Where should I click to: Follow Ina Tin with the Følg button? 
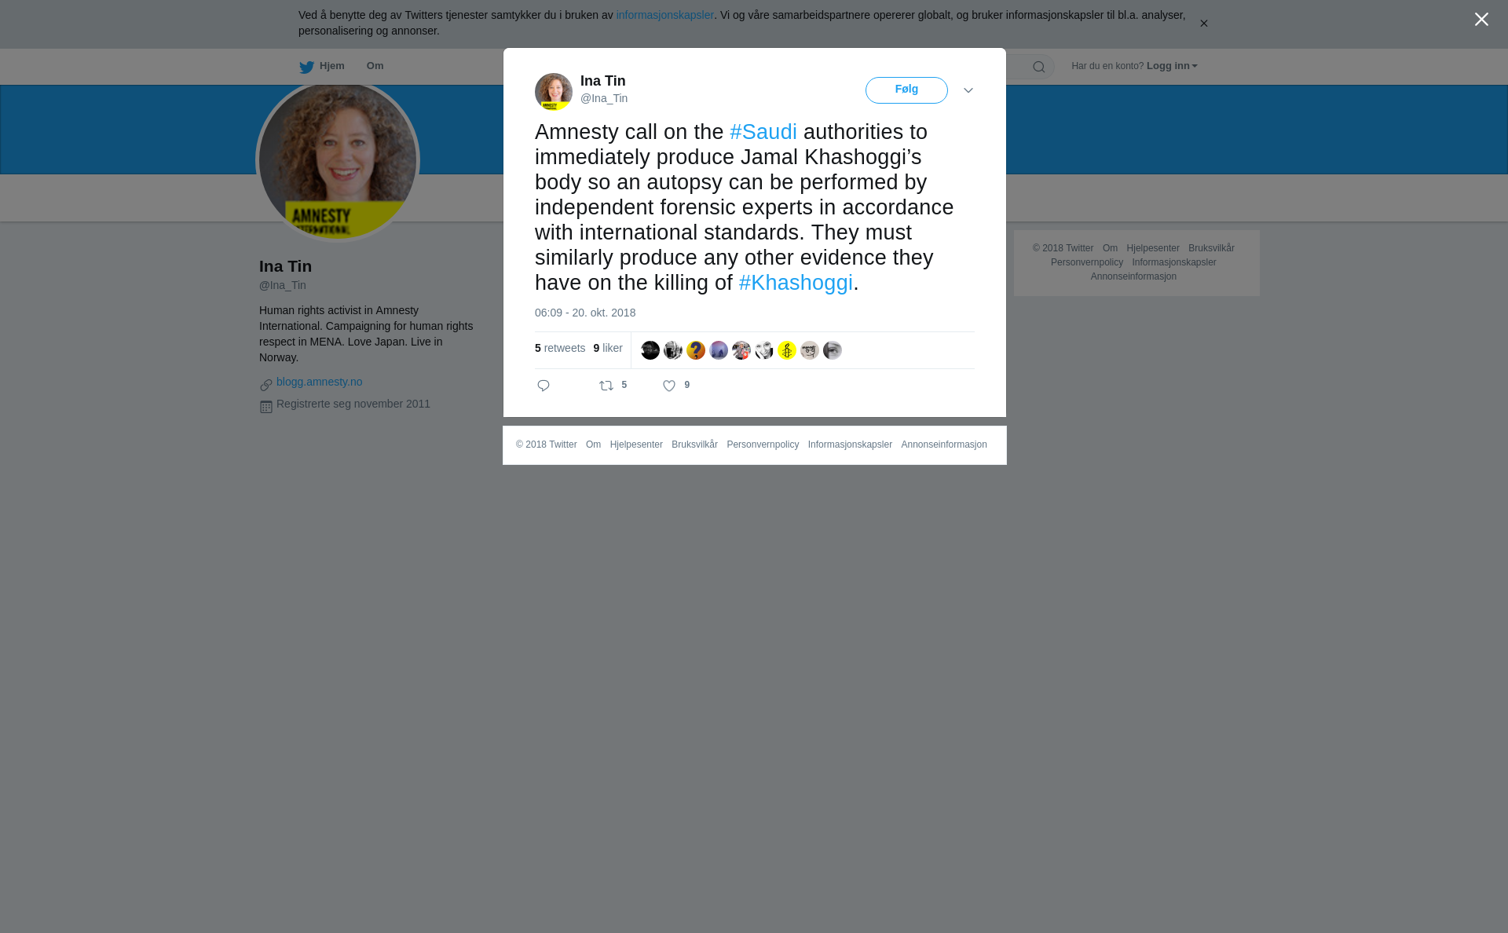(906, 90)
